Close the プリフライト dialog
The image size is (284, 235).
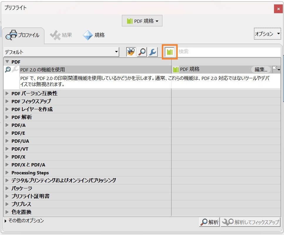(x=278, y=9)
